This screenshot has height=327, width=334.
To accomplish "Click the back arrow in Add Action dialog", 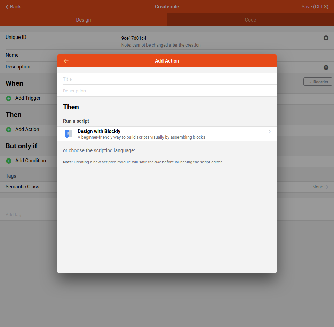I will tap(66, 61).
